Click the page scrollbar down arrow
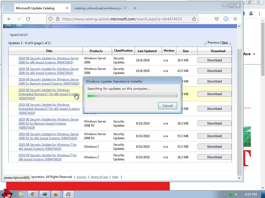The height and width of the screenshot is (198, 265). pyautogui.click(x=239, y=178)
